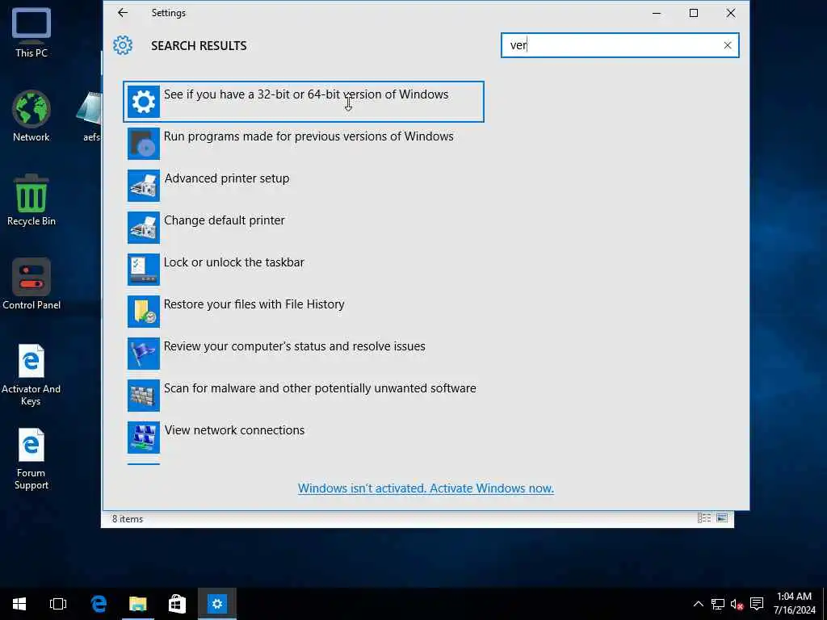Click the firewall wall icon beside Scan for malware
The image size is (827, 620).
click(x=144, y=396)
